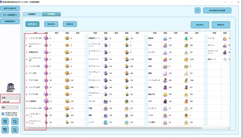This screenshot has width=243, height=138.
Task: Click the chibi character mascot image
Action: pyautogui.click(x=11, y=88)
